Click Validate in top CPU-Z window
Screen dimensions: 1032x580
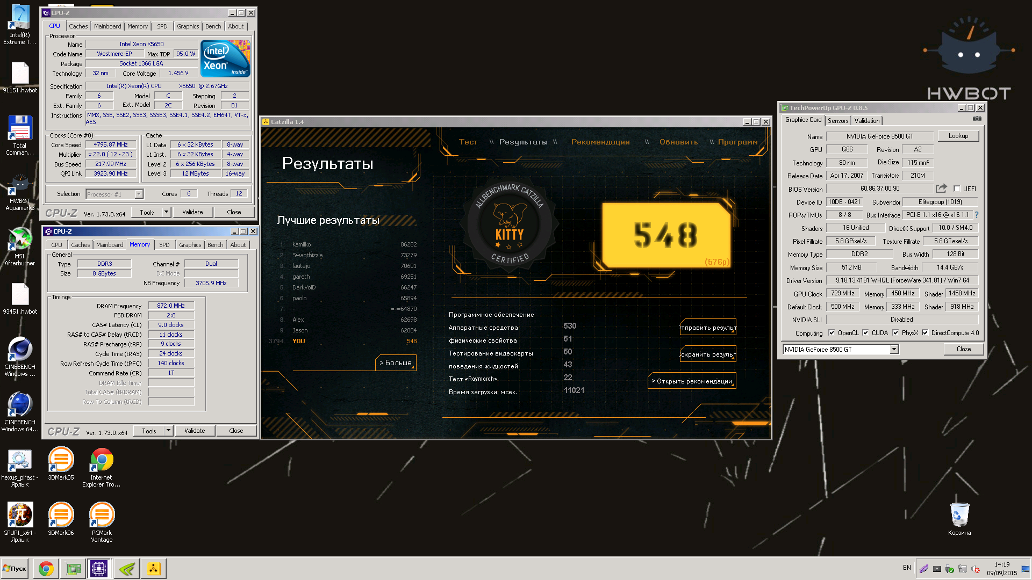coord(192,212)
